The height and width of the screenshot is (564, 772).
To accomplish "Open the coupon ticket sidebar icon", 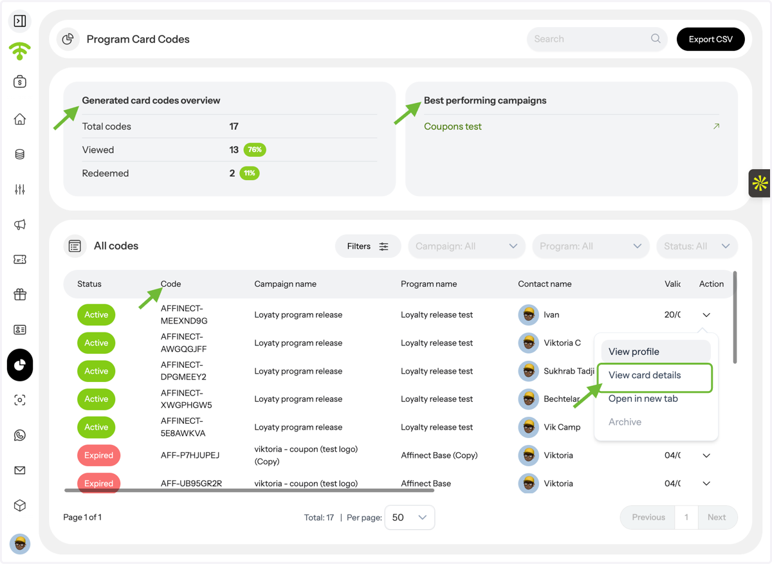I will click(x=20, y=260).
